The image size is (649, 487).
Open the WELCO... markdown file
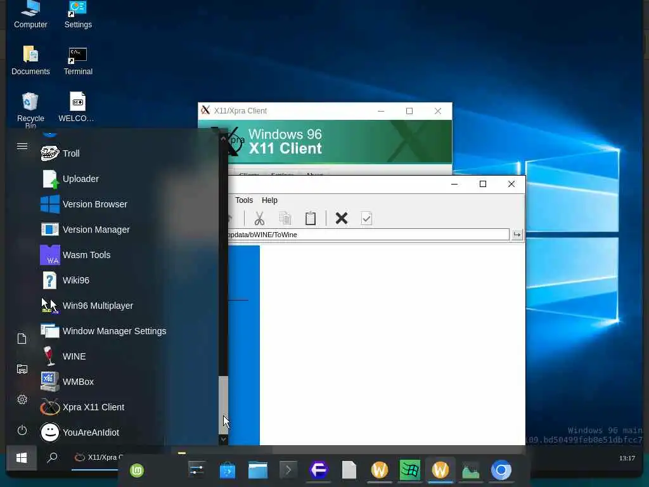click(77, 107)
